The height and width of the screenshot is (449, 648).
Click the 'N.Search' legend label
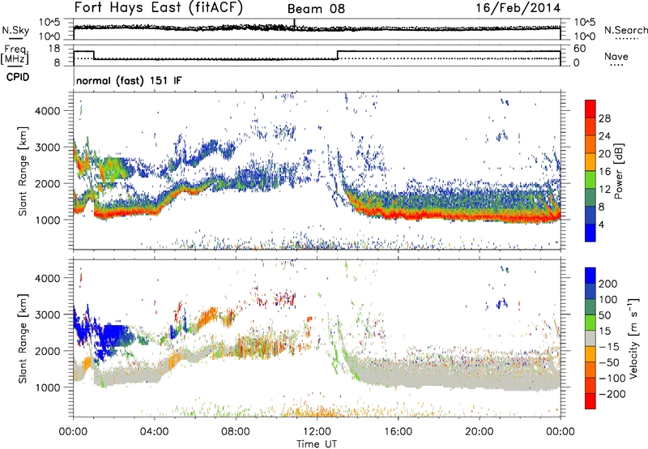(626, 30)
